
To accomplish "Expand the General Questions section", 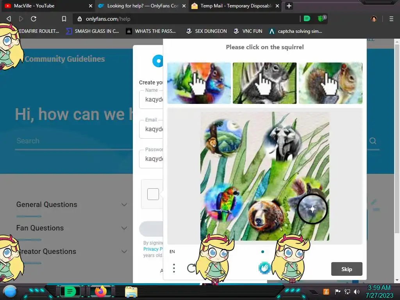I will point(71,205).
